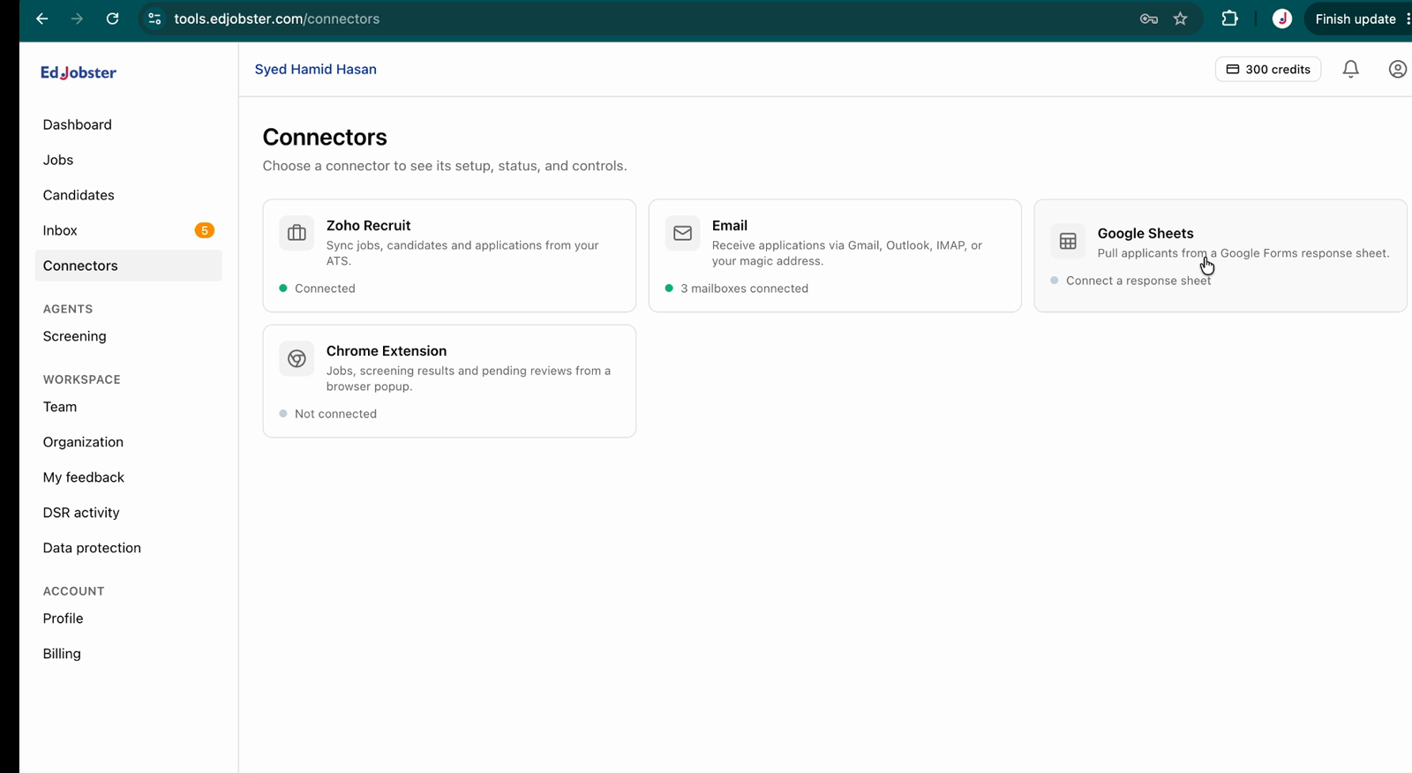The image size is (1412, 773).
Task: Open the Chrome profile avatar
Action: [1282, 19]
